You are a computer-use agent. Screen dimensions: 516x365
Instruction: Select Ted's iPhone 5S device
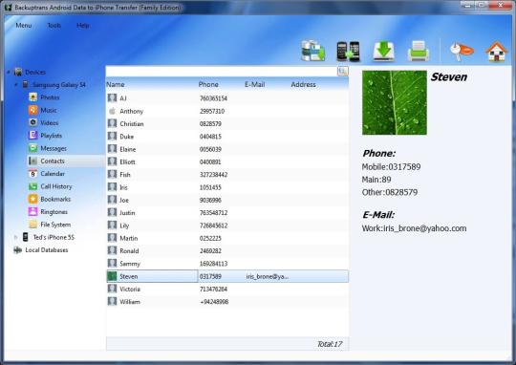point(54,237)
